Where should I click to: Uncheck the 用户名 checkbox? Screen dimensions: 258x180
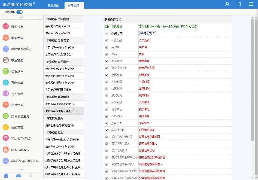107,47
